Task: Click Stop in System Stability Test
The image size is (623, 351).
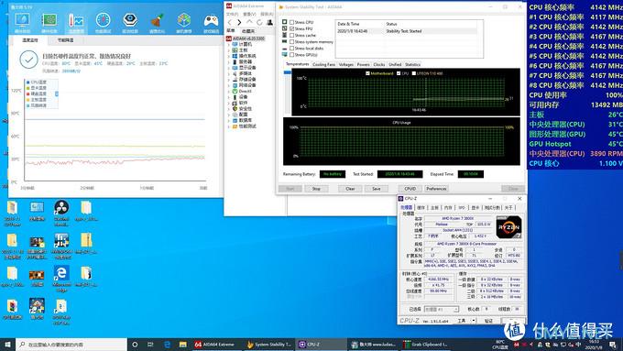Action: [x=316, y=189]
